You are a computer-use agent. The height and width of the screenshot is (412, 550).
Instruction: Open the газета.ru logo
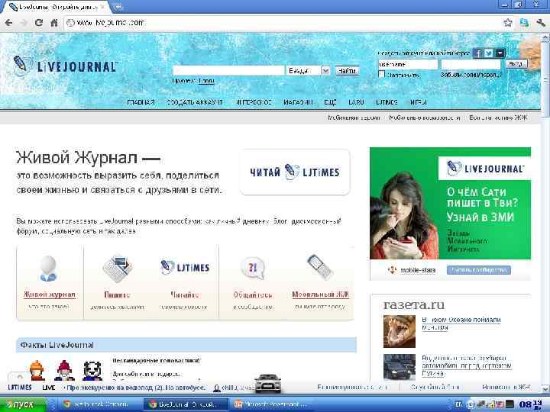[x=414, y=304]
